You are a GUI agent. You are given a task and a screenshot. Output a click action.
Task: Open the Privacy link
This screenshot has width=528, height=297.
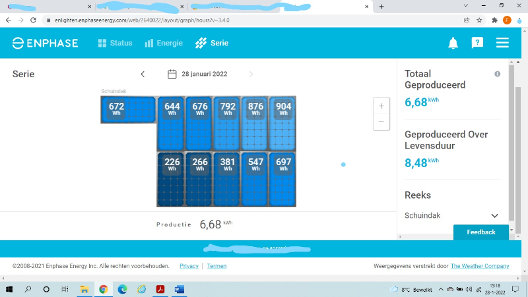pyautogui.click(x=189, y=266)
